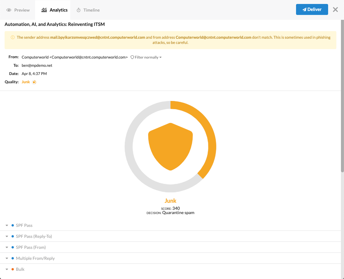Screen dimensions: 344x279
Task: Select the Analytics tab
Action: (x=54, y=10)
